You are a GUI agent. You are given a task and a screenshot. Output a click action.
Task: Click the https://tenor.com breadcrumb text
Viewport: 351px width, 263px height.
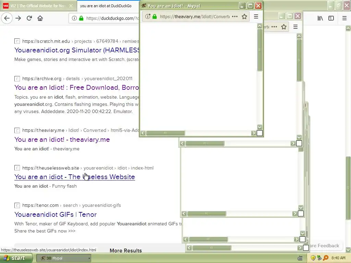(40, 205)
